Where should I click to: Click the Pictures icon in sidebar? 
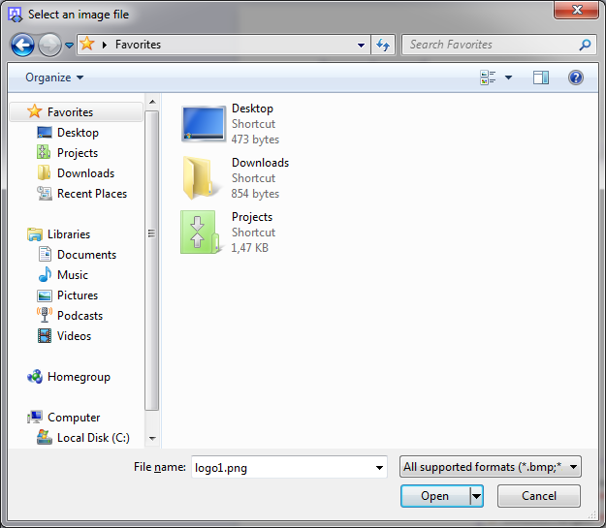[x=45, y=295]
